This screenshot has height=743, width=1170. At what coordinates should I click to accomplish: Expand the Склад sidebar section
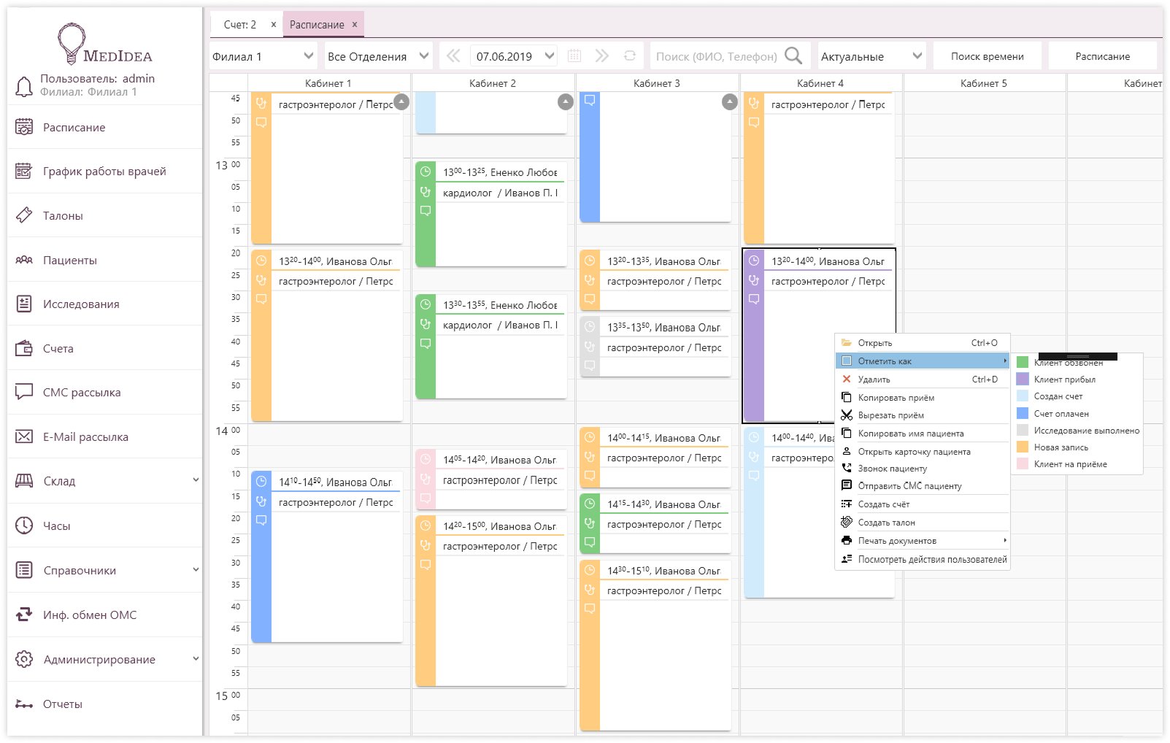pos(195,480)
